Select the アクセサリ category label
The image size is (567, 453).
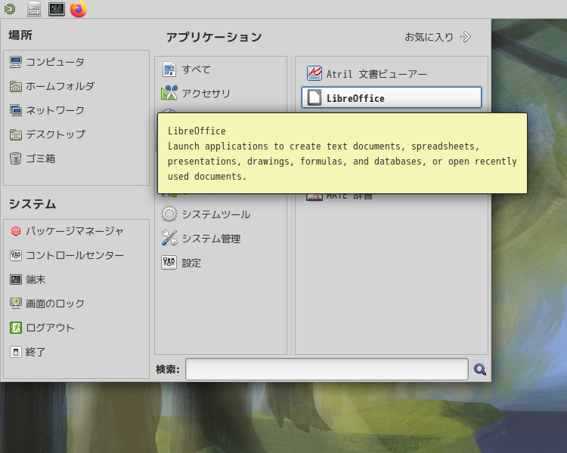click(206, 94)
